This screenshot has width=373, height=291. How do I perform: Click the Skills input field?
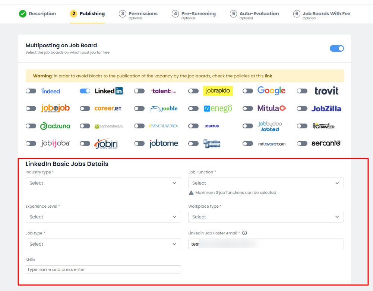pyautogui.click(x=103, y=269)
